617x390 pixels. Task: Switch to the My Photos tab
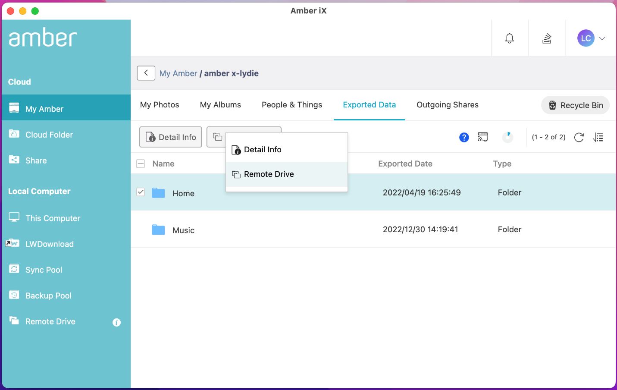pyautogui.click(x=160, y=105)
